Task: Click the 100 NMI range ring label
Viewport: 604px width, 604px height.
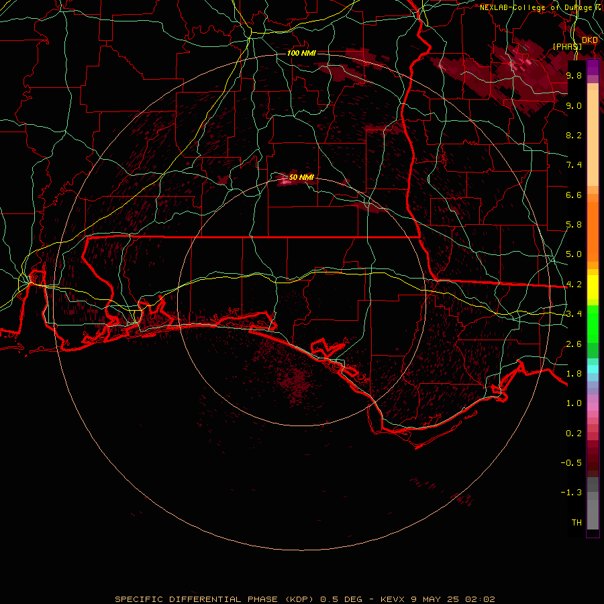Action: [x=301, y=53]
